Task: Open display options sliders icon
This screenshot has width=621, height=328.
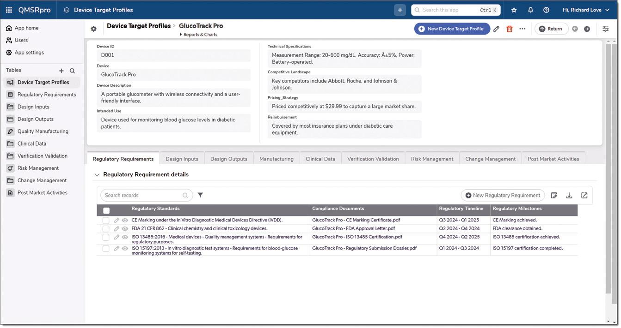Action: click(x=605, y=29)
